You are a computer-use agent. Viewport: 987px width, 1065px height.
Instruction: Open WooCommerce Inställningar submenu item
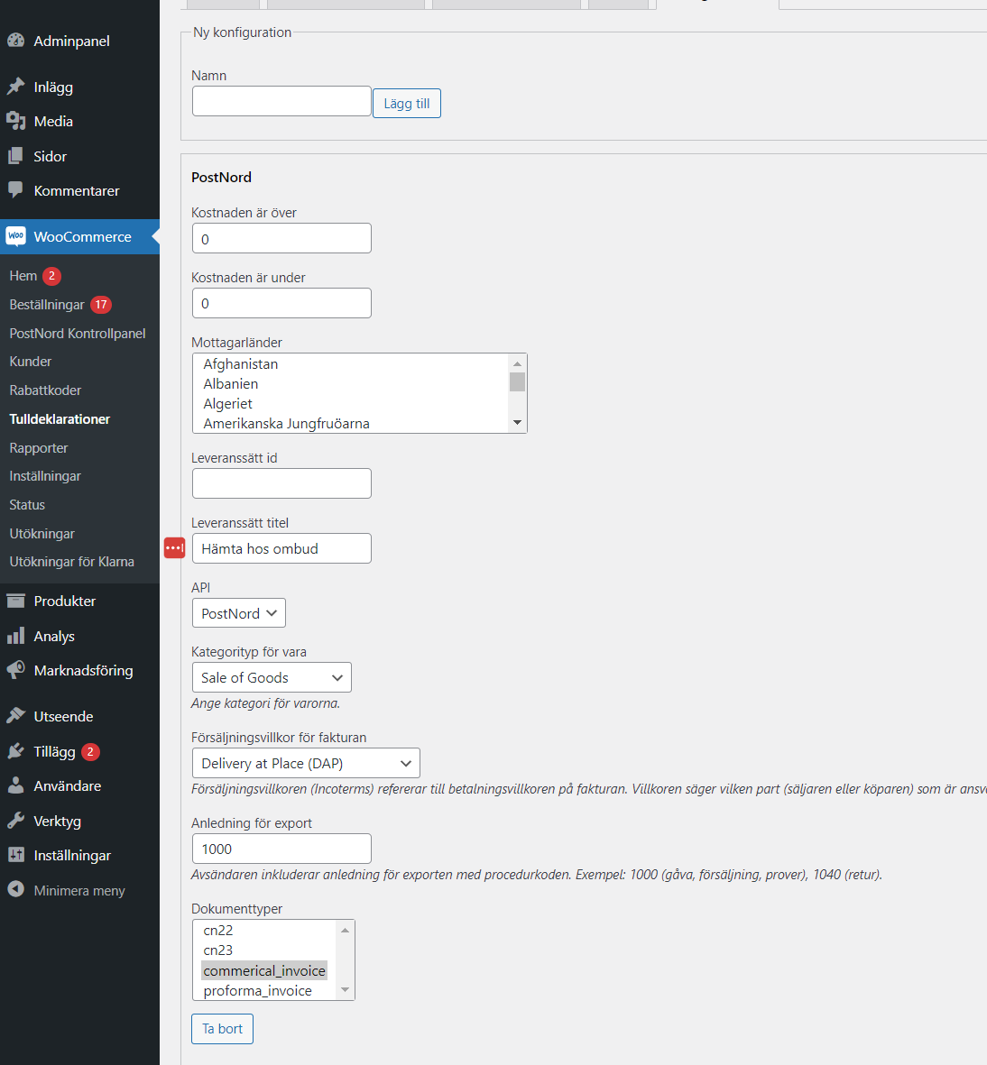(x=45, y=476)
